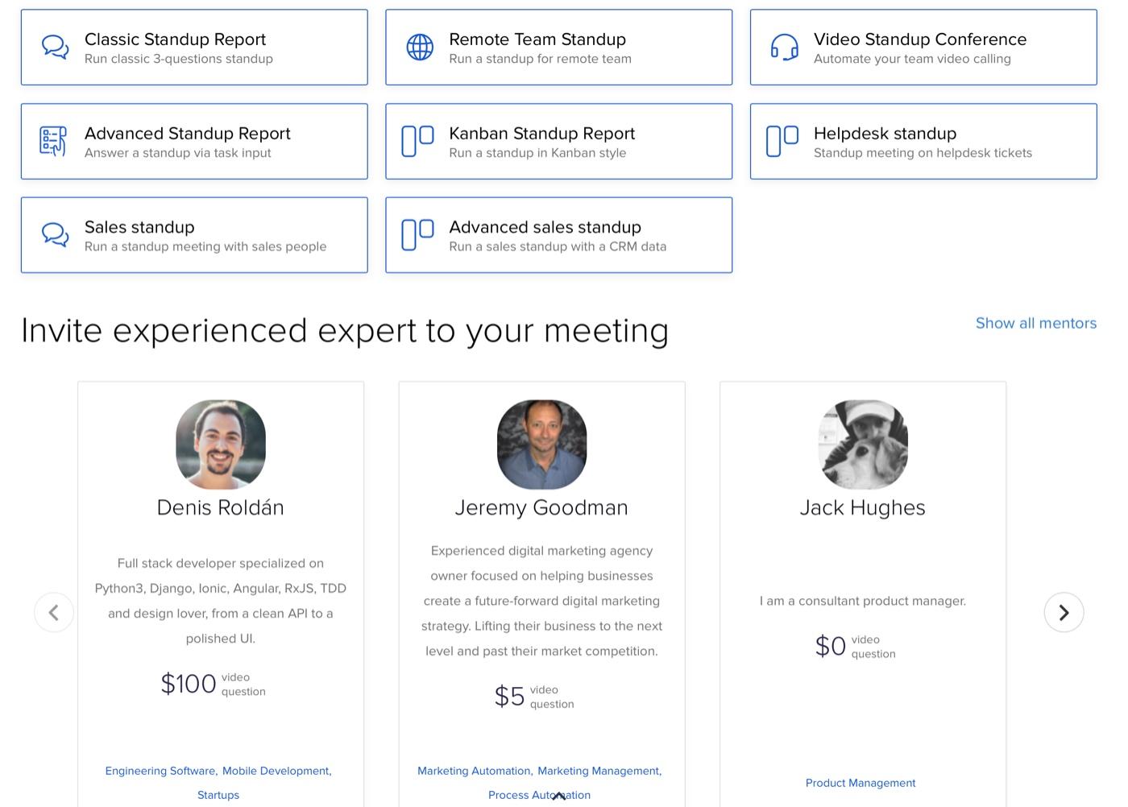Click Jack Hughes's profile photo
1128x807 pixels.
(x=863, y=445)
